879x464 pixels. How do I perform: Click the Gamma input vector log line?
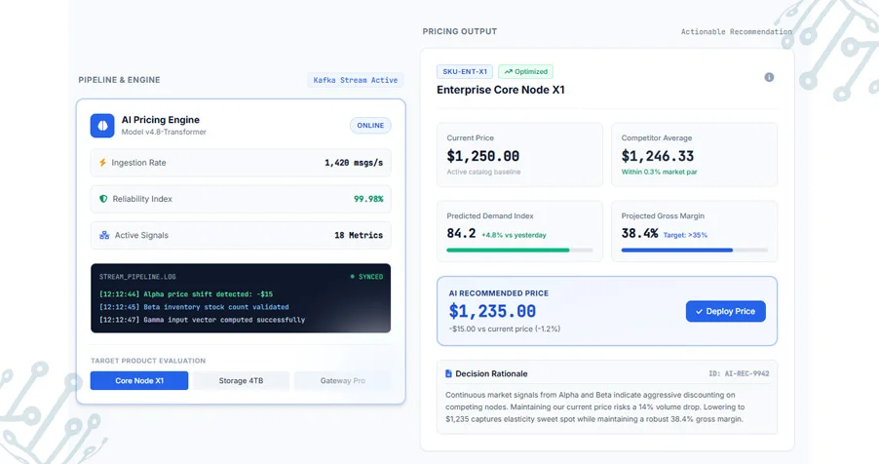point(202,320)
